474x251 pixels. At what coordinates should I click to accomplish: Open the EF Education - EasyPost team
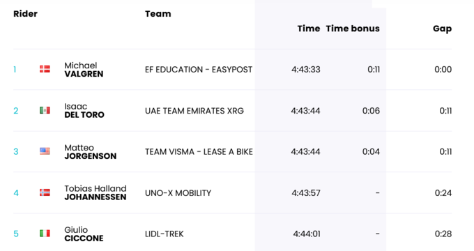click(x=199, y=70)
